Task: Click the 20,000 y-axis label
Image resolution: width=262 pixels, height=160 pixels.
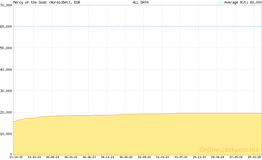Action: (6, 112)
